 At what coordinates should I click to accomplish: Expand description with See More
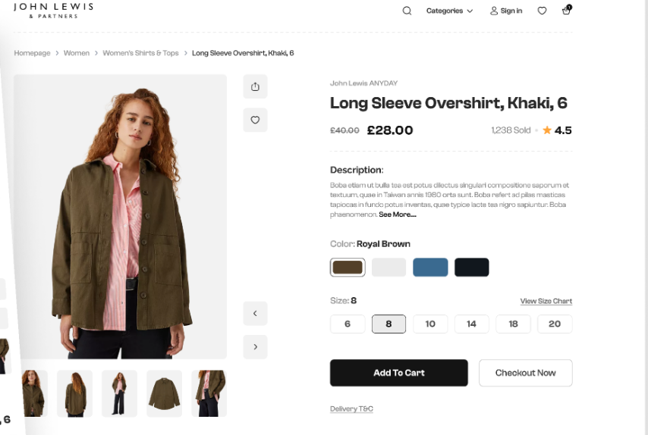[x=397, y=214]
